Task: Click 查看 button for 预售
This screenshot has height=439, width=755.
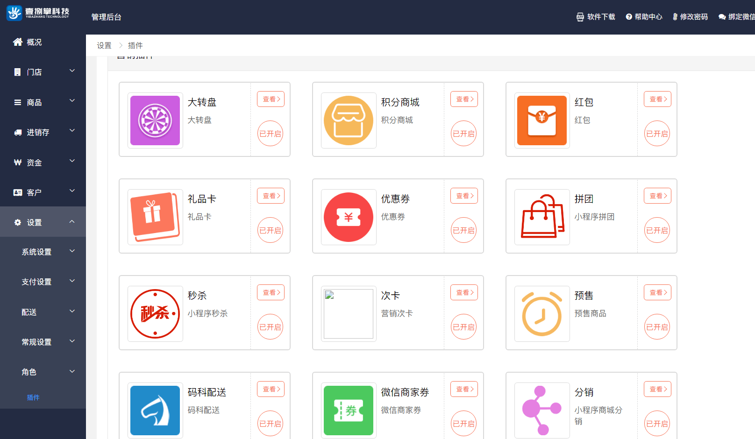Action: [657, 292]
